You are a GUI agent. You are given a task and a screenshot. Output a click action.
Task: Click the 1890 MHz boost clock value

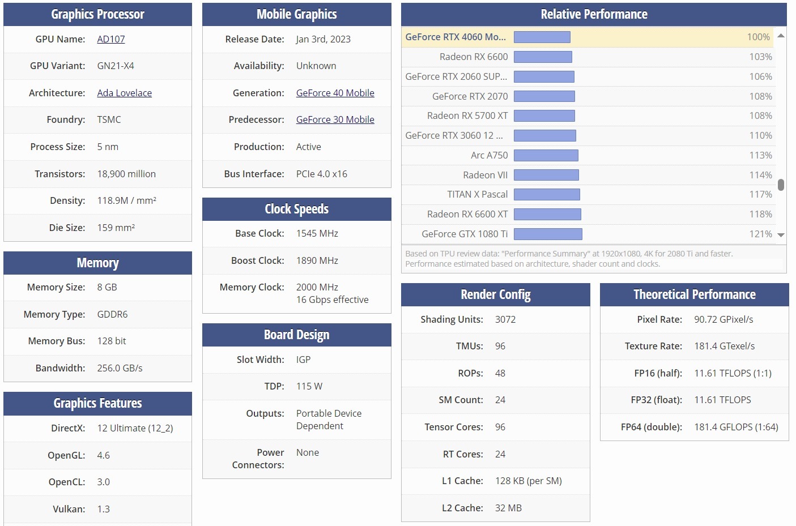tap(317, 260)
